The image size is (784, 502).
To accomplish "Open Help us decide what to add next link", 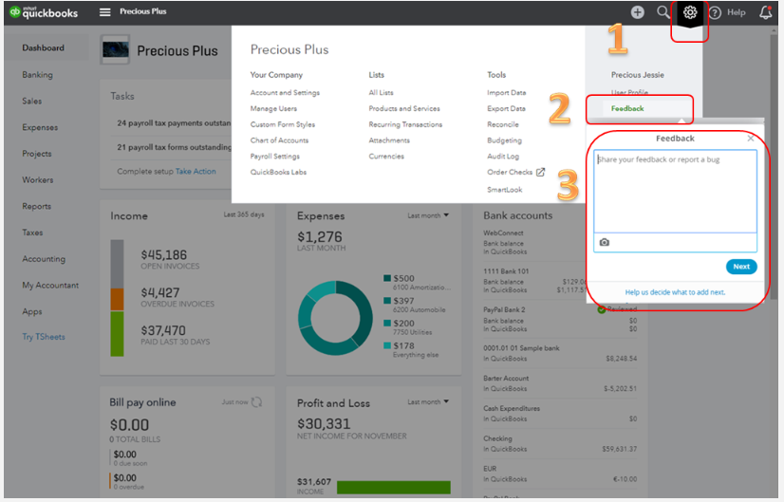I will click(x=675, y=292).
